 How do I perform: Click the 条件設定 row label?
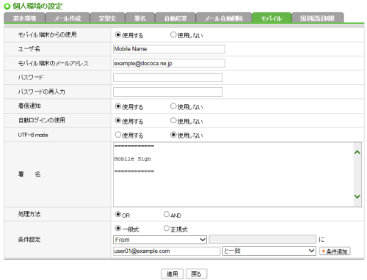(x=29, y=240)
